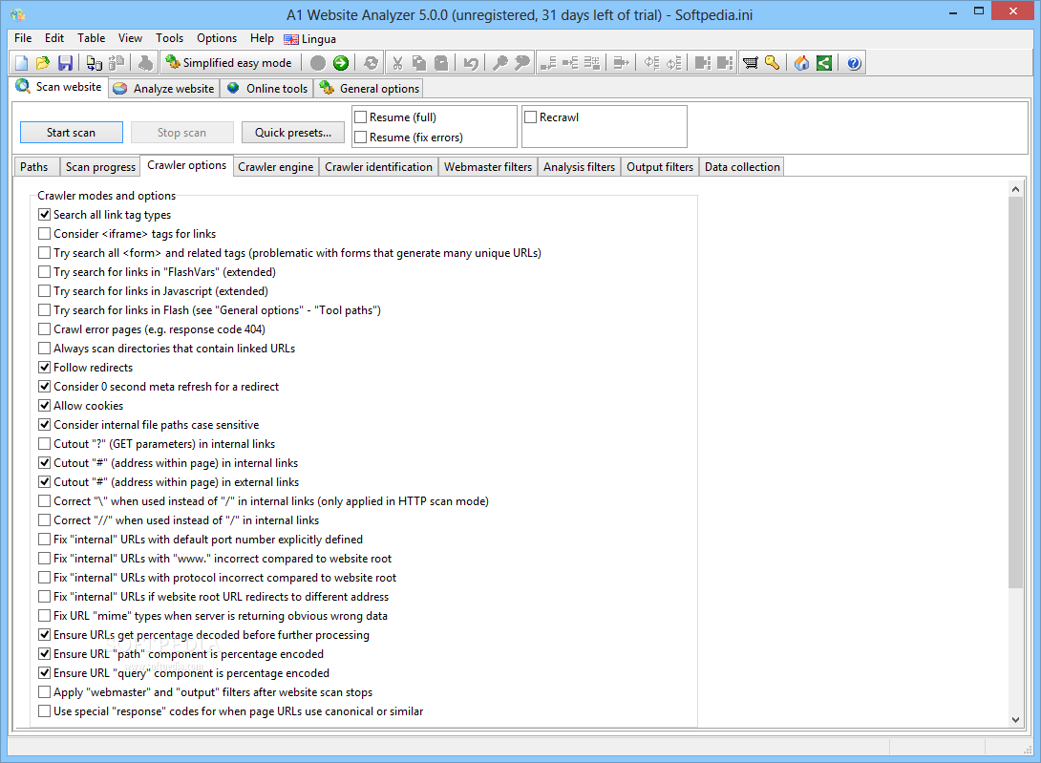
Task: Uncheck Follow redirects
Action: pos(45,368)
